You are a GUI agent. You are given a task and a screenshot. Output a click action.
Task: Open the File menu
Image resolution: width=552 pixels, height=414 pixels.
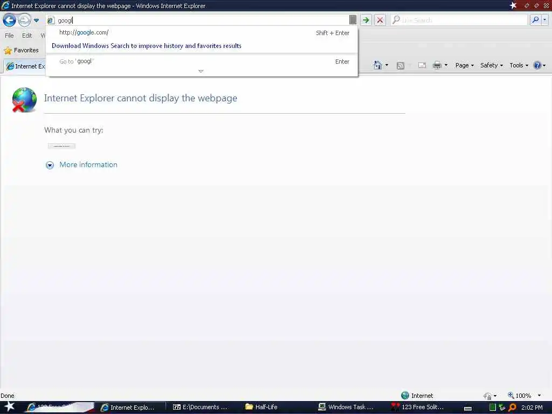[9, 36]
